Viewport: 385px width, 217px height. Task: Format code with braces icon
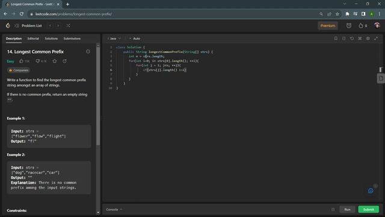(343, 39)
